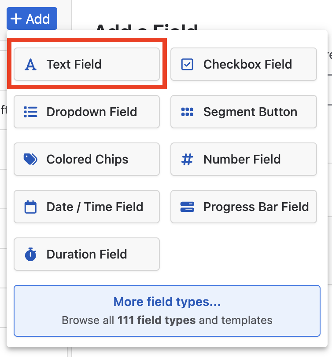332x357 pixels.
Task: Click the tags icon for Colored Chips
Action: [x=30, y=159]
